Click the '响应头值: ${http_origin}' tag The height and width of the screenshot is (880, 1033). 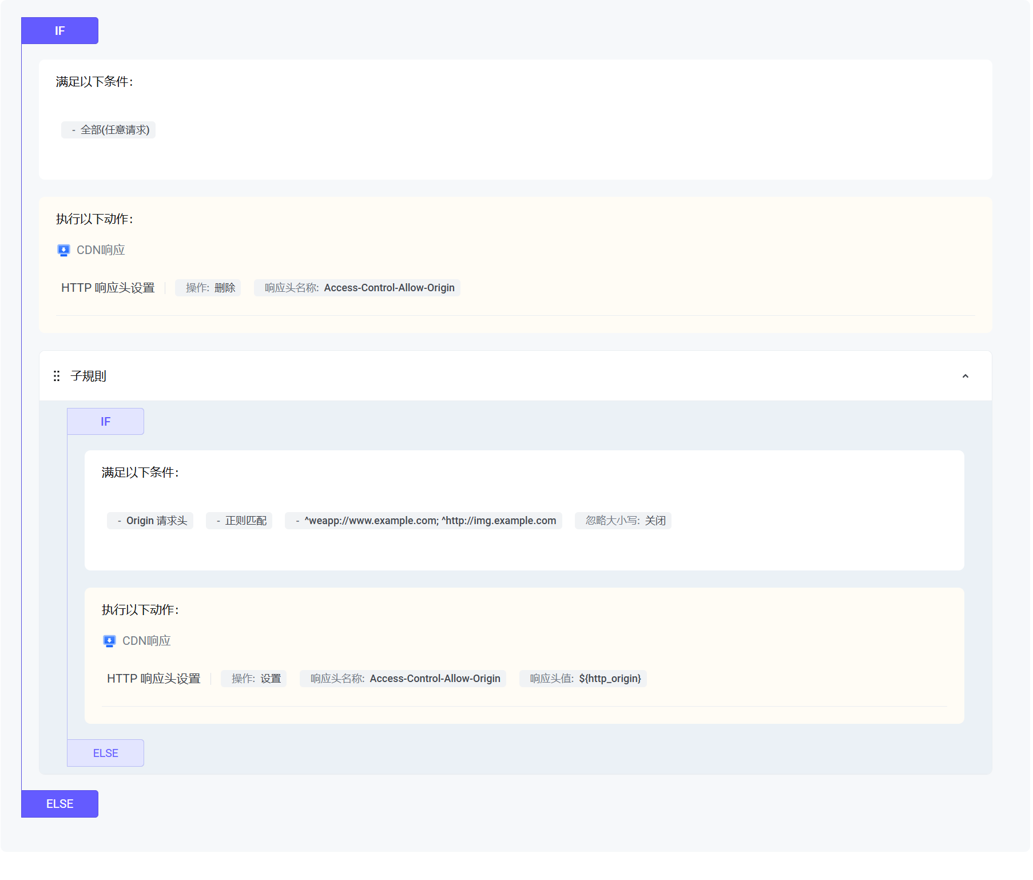(x=583, y=679)
